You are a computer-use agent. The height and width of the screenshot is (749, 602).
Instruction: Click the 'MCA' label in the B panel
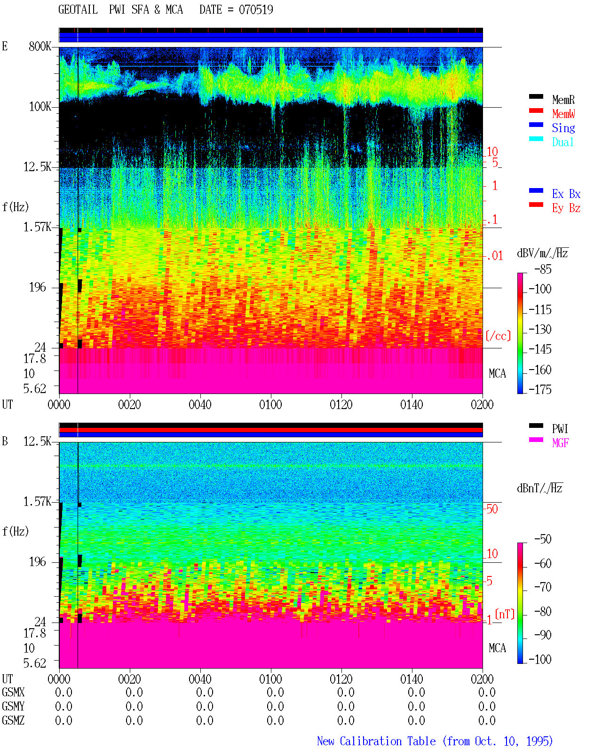tap(497, 648)
